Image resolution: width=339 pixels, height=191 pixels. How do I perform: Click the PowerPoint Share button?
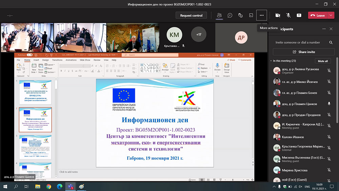[x=231, y=60]
